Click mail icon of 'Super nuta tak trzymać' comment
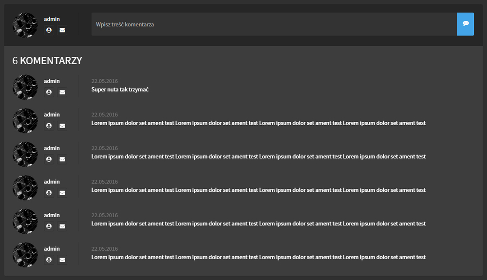 (x=62, y=92)
